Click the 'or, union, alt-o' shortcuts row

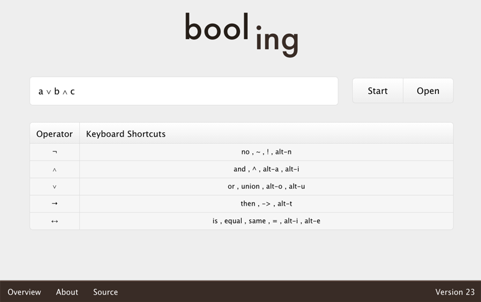266,187
